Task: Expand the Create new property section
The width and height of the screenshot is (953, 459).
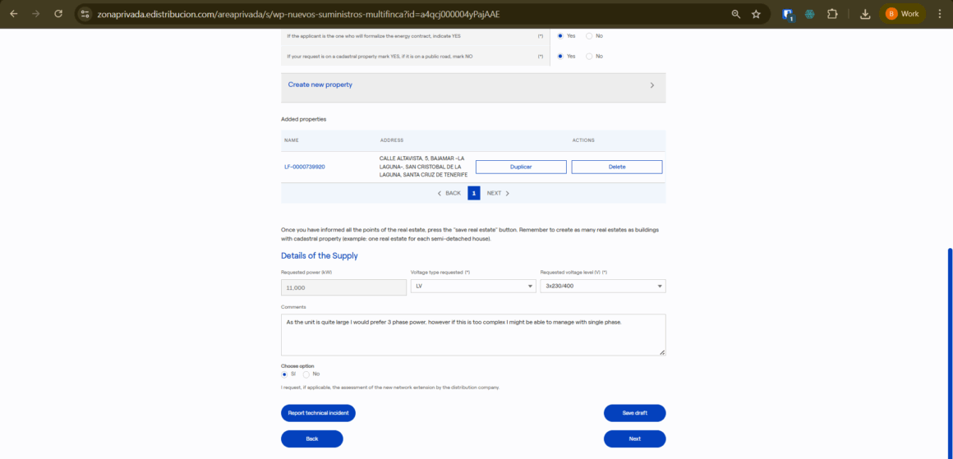Action: [x=472, y=85]
